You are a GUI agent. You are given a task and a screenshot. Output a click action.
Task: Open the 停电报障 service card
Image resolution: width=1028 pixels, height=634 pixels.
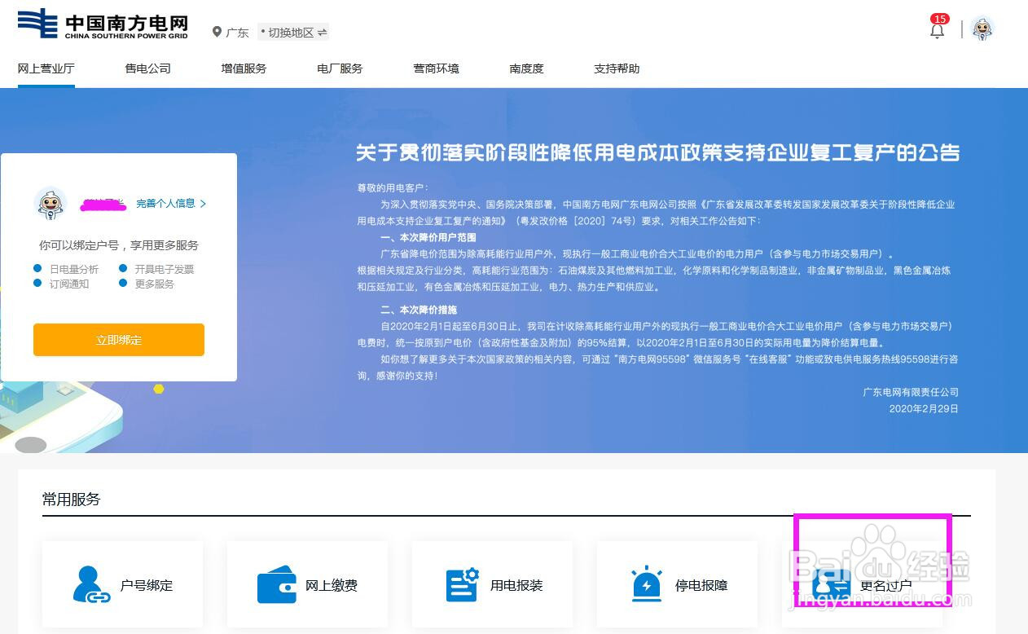click(x=677, y=584)
